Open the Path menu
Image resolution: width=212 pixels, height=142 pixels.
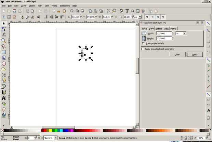pyautogui.click(x=40, y=6)
